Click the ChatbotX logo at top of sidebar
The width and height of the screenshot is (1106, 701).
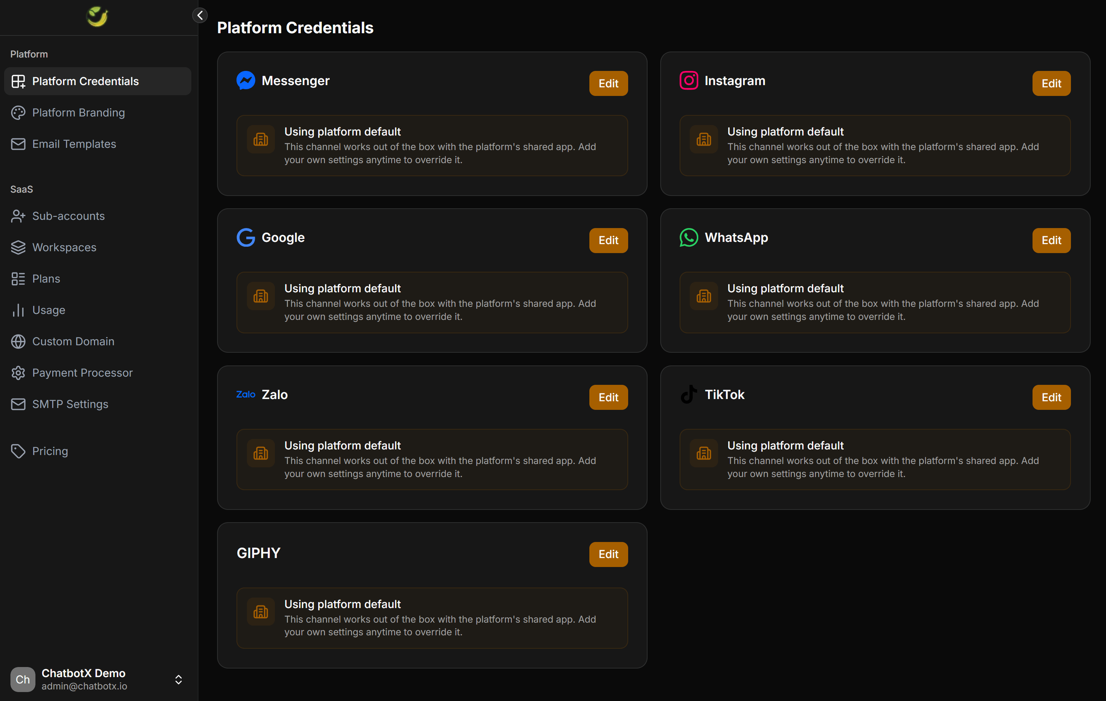97,16
